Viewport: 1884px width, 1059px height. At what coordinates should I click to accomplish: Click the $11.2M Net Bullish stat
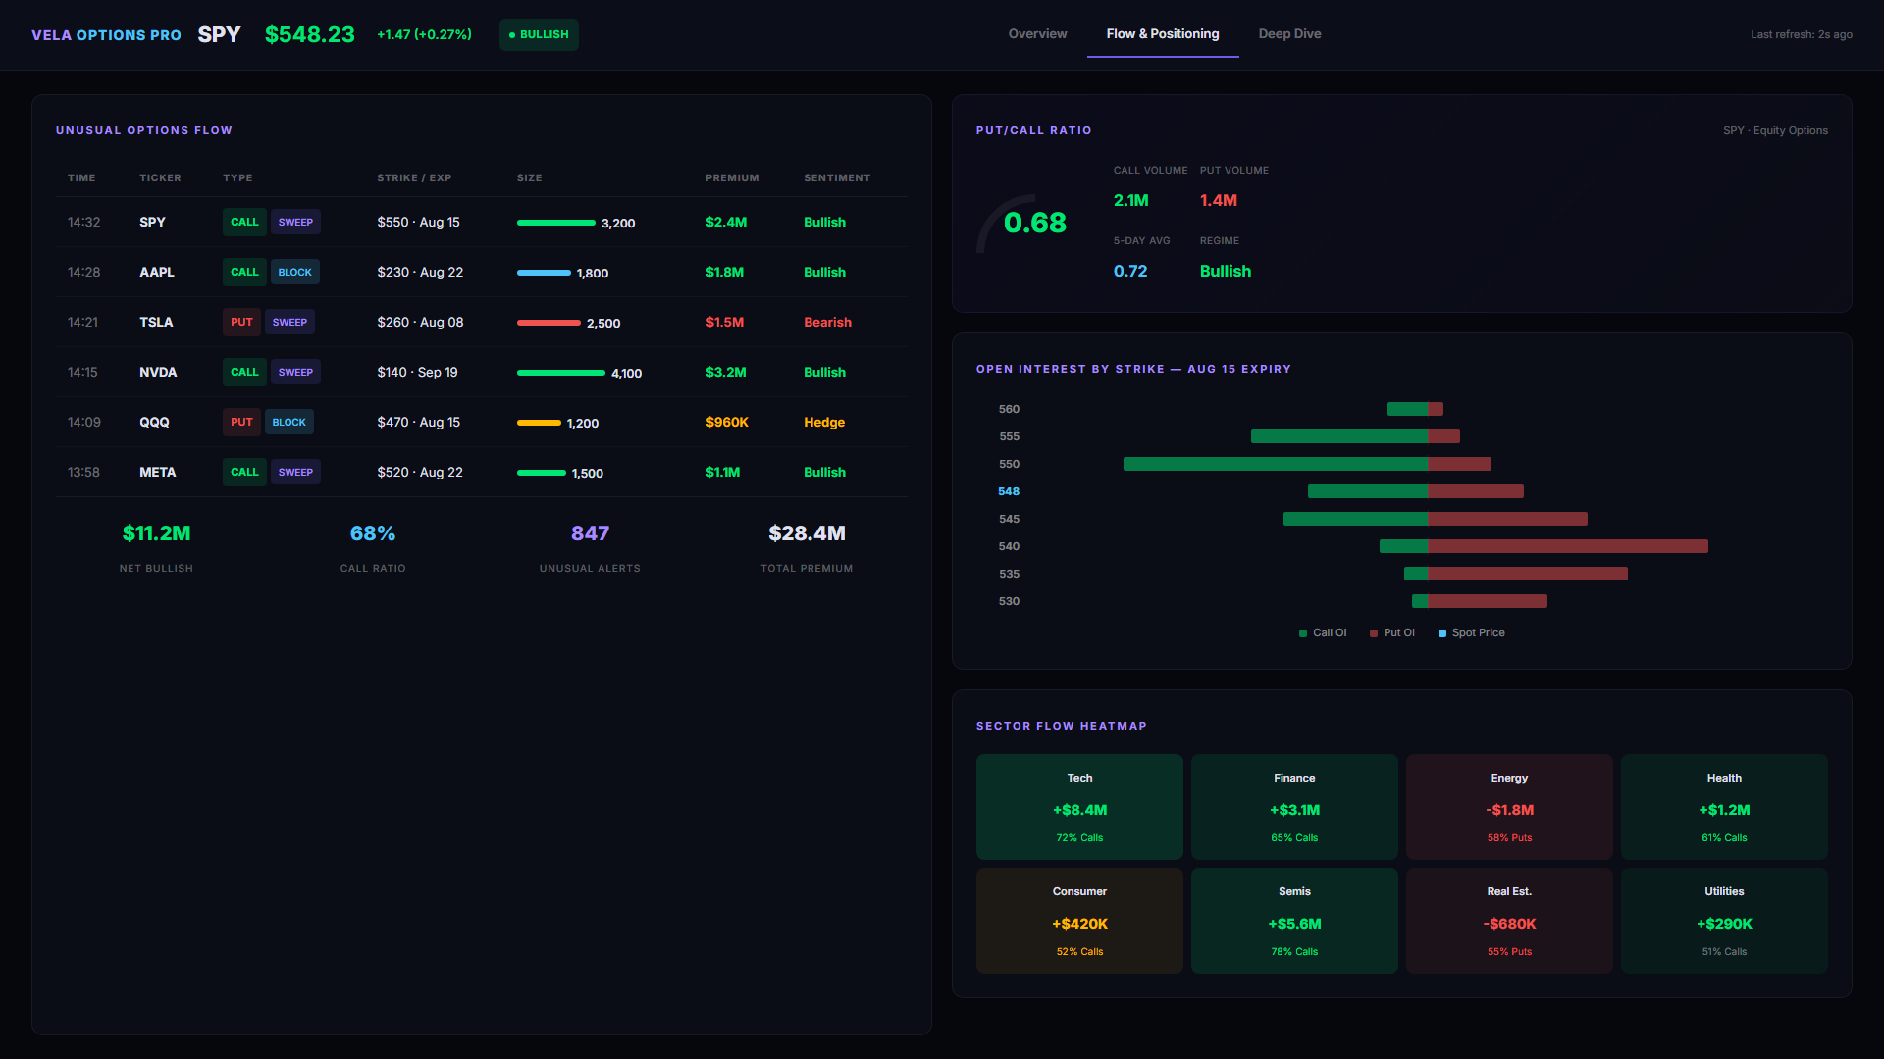(156, 546)
